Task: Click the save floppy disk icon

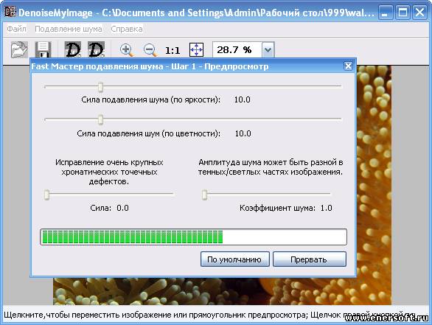Action: point(43,49)
